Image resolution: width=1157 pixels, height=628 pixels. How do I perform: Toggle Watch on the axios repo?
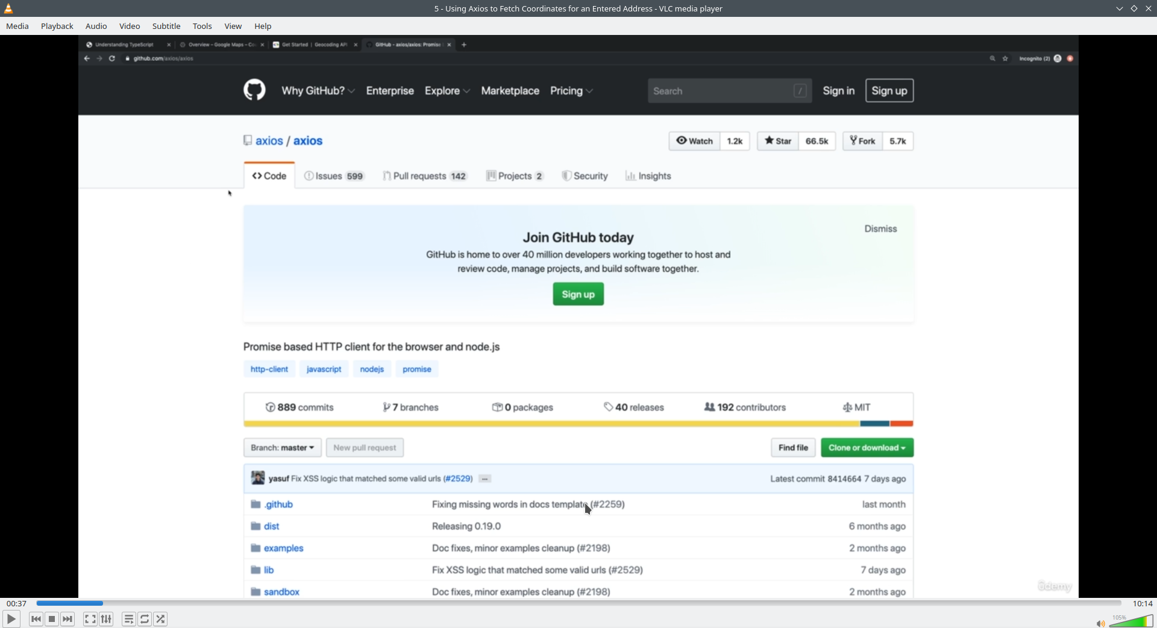click(694, 141)
